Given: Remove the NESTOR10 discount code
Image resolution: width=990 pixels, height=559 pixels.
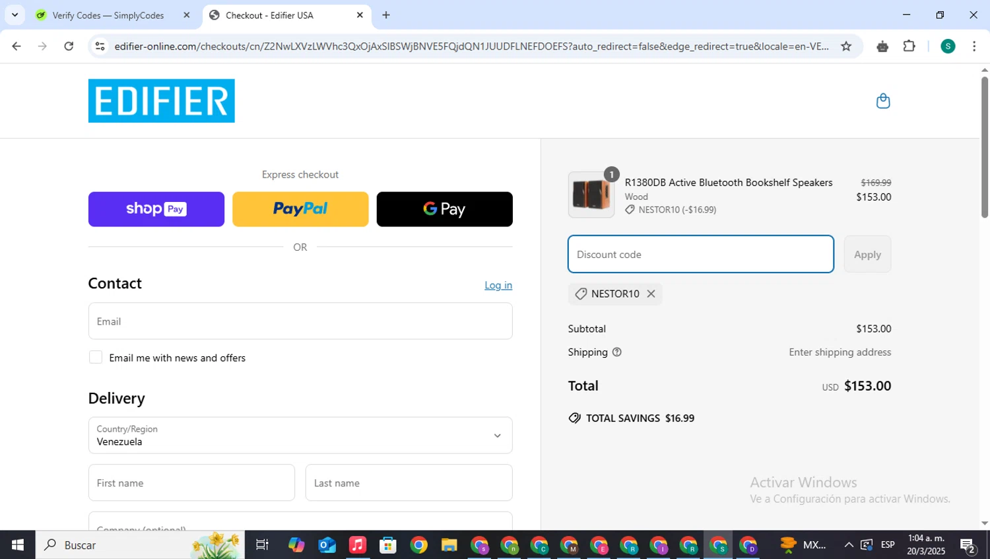Looking at the screenshot, I should pos(651,294).
